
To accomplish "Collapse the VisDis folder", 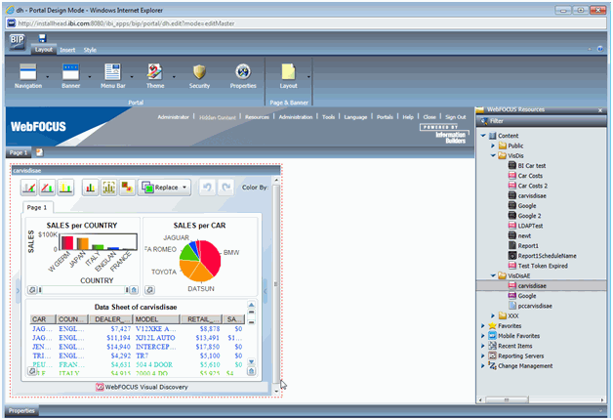I will (x=493, y=155).
